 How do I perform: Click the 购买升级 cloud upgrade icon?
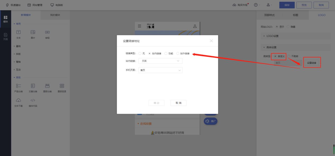(234, 5)
